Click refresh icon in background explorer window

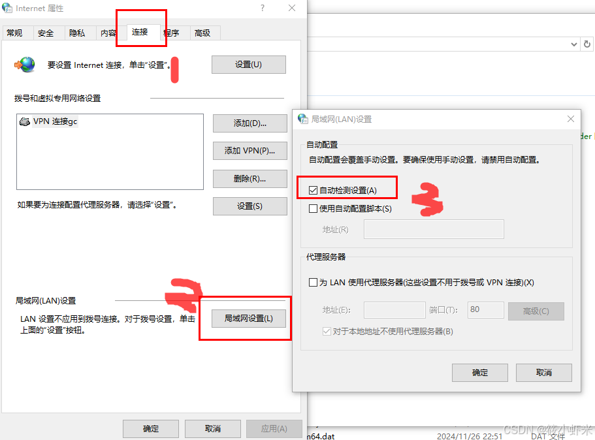(587, 44)
